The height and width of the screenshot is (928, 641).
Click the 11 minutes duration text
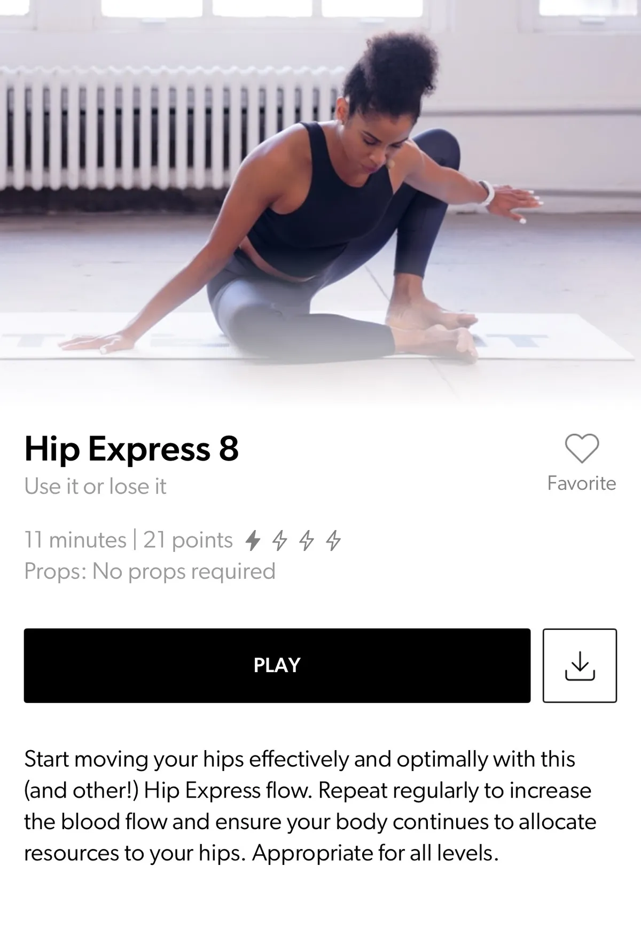point(75,540)
